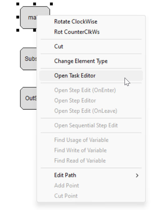Open Task Editor from context menu
This screenshot has height=210, width=152.
coord(91,76)
